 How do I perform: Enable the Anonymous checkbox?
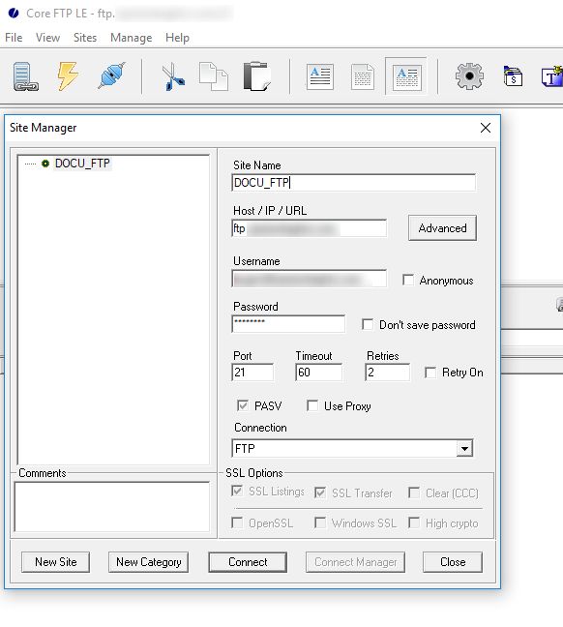click(x=408, y=280)
